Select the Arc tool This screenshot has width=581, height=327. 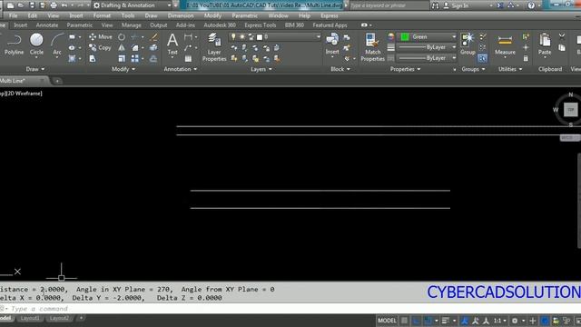[x=57, y=45]
